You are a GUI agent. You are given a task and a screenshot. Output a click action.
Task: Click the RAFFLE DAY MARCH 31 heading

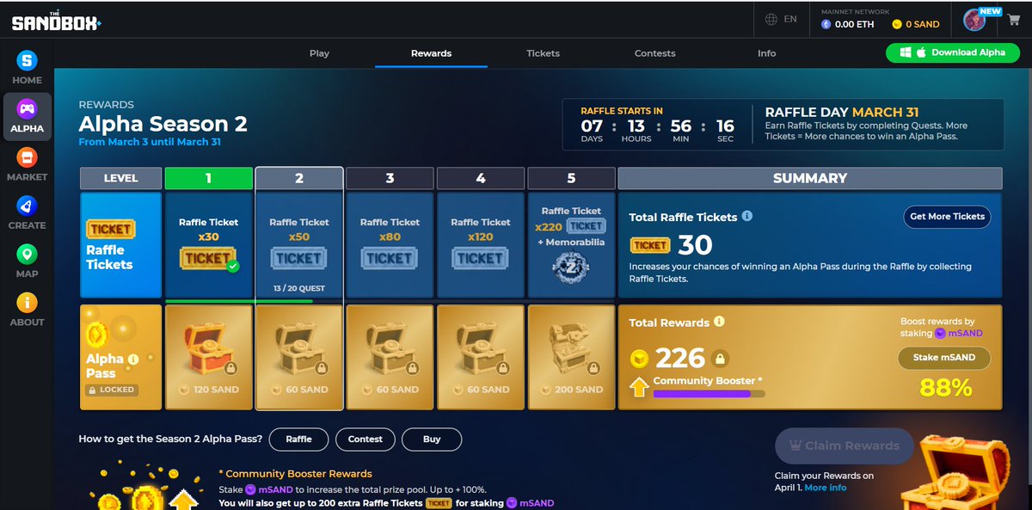point(842,113)
